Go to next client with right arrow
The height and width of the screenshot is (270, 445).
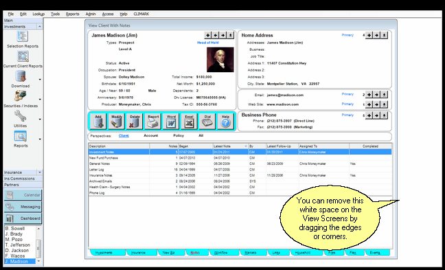point(223,35)
